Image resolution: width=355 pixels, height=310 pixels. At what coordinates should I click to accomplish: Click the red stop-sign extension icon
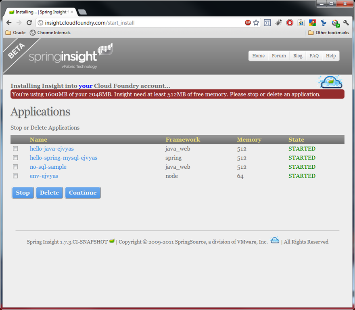pyautogui.click(x=290, y=23)
